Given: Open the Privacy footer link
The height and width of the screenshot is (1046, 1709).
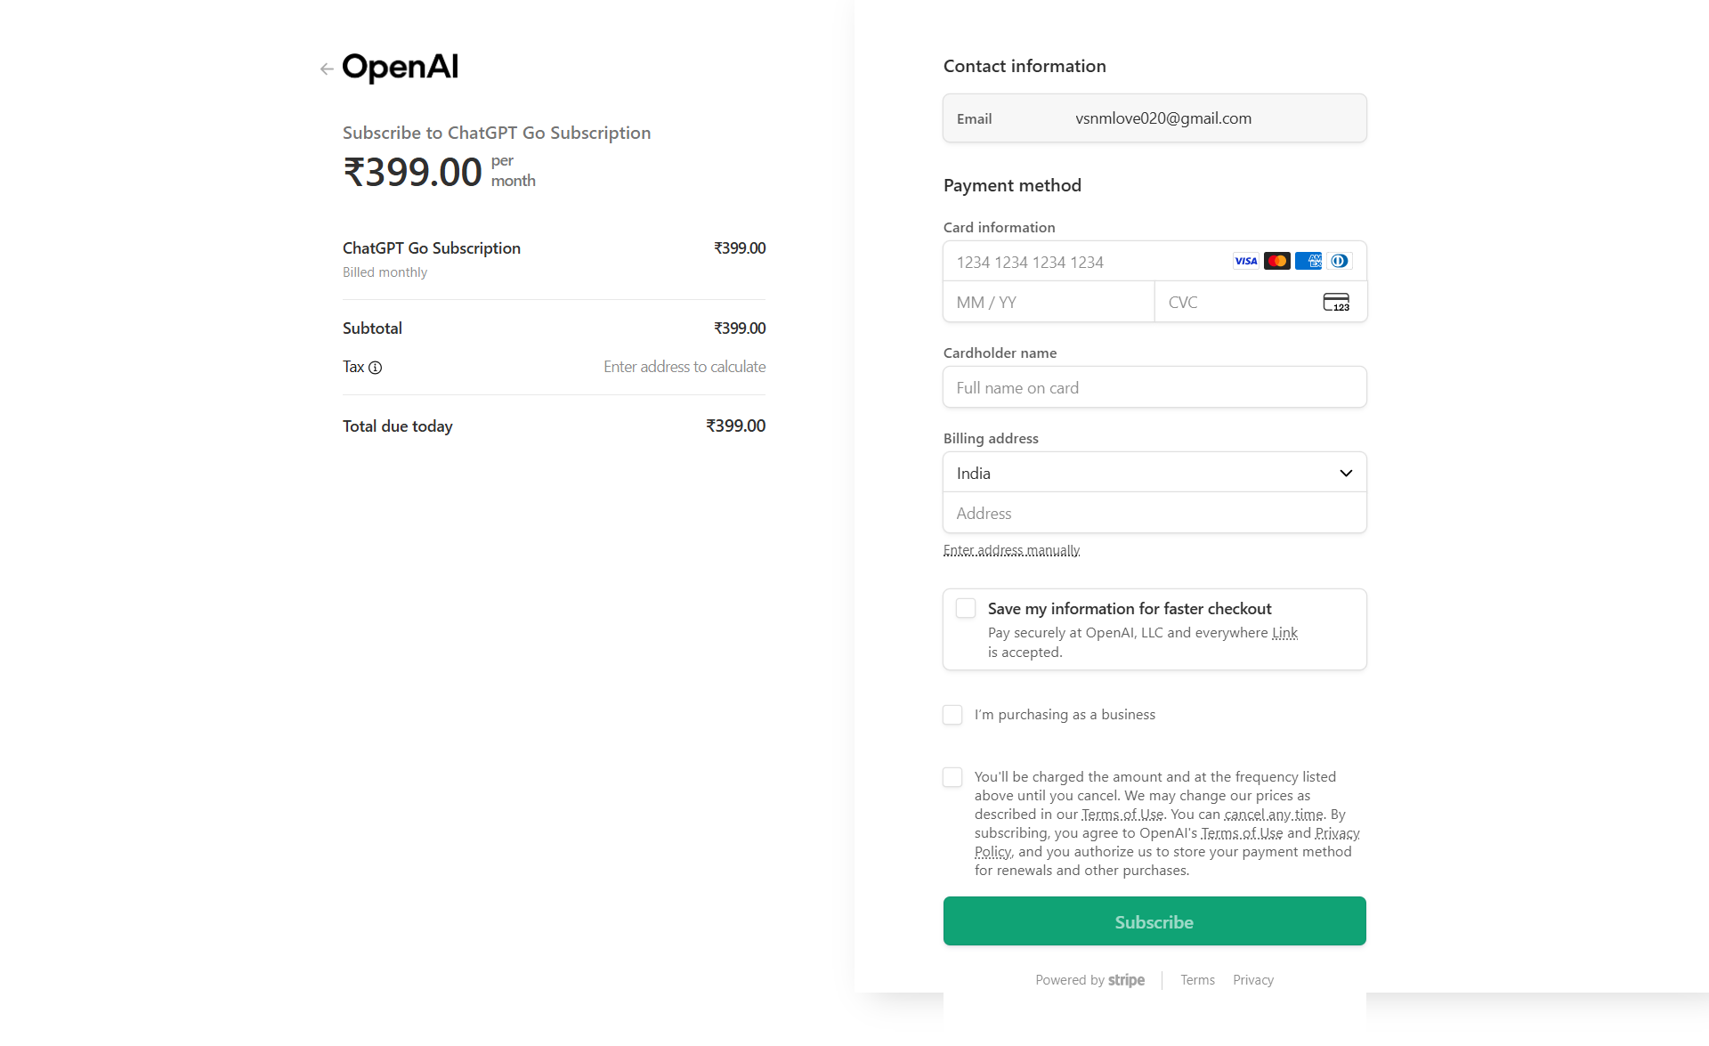Looking at the screenshot, I should coord(1253,980).
